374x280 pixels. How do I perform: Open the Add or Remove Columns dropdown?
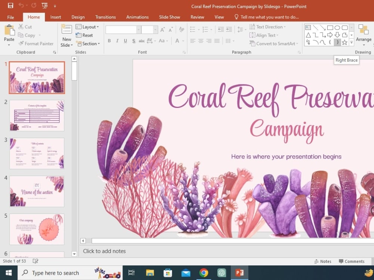(230, 41)
